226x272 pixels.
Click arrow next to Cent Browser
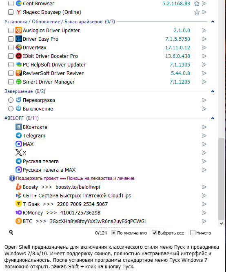(204, 4)
